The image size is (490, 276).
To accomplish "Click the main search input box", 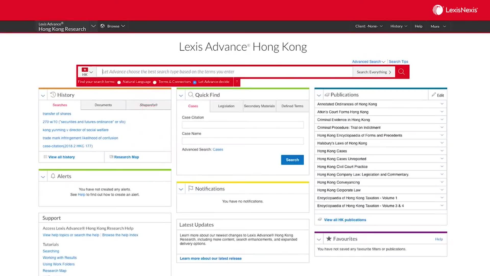I will (225, 72).
